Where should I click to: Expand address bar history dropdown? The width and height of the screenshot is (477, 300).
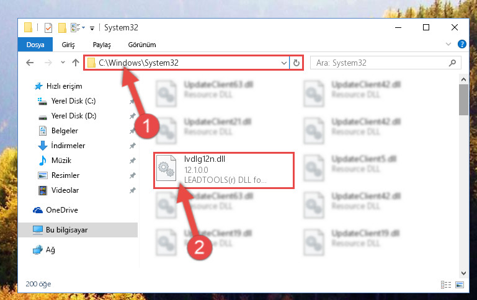pos(284,63)
